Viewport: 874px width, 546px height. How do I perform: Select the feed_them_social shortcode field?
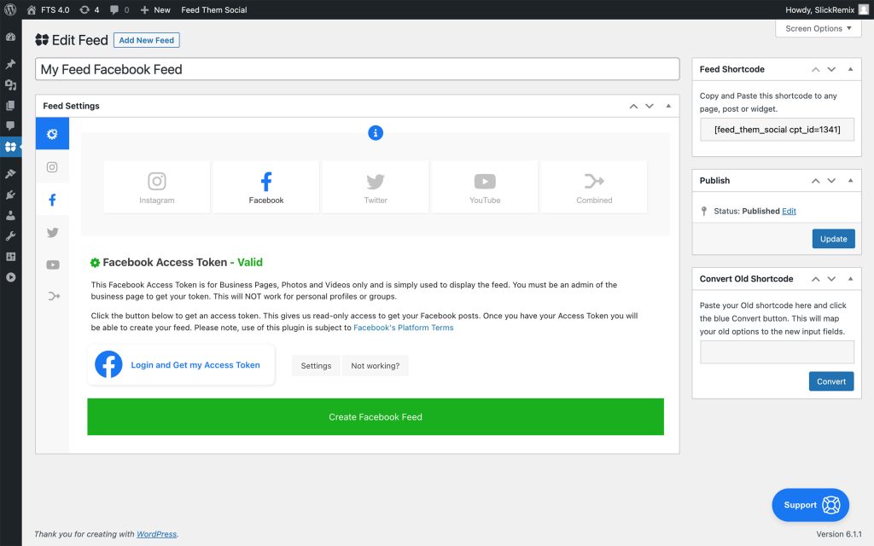[x=777, y=130]
